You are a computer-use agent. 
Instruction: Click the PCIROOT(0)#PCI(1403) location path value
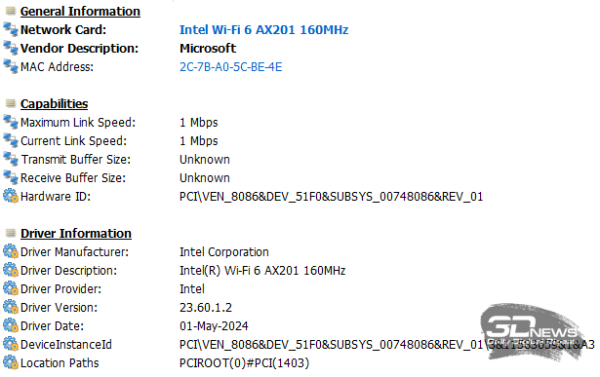(x=244, y=362)
